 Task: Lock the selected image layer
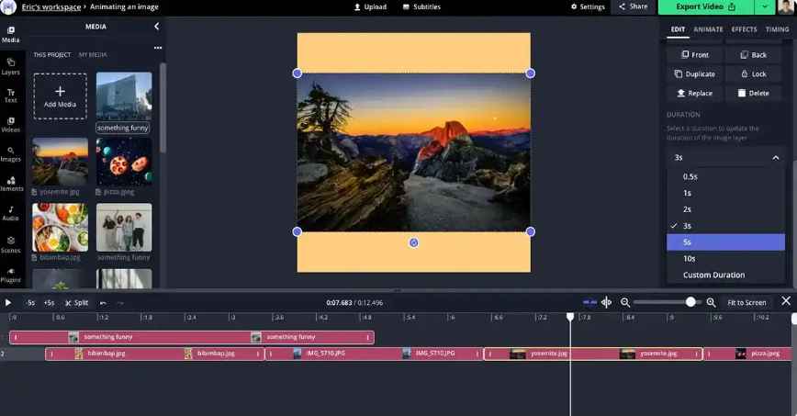point(753,73)
